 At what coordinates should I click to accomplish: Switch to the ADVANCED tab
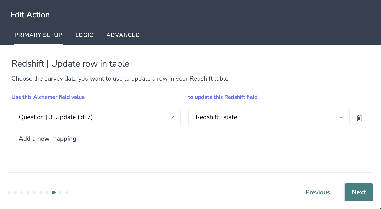pos(123,35)
